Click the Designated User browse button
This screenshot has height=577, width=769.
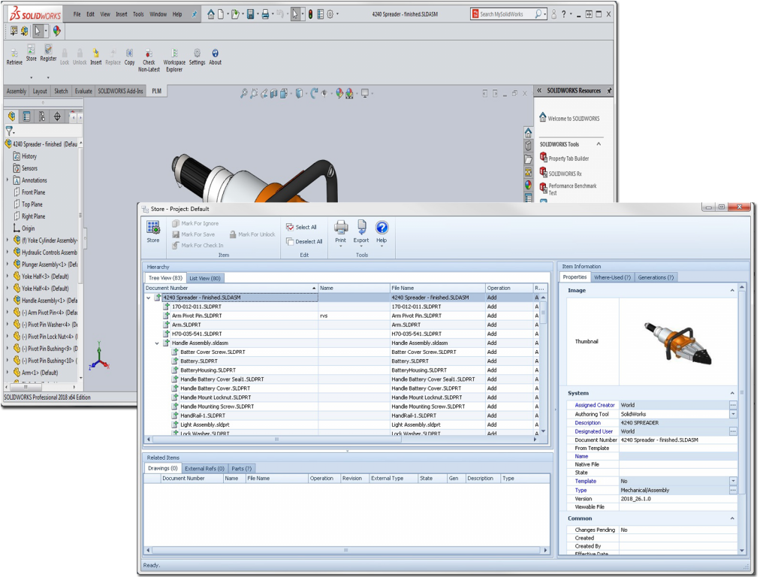[733, 432]
